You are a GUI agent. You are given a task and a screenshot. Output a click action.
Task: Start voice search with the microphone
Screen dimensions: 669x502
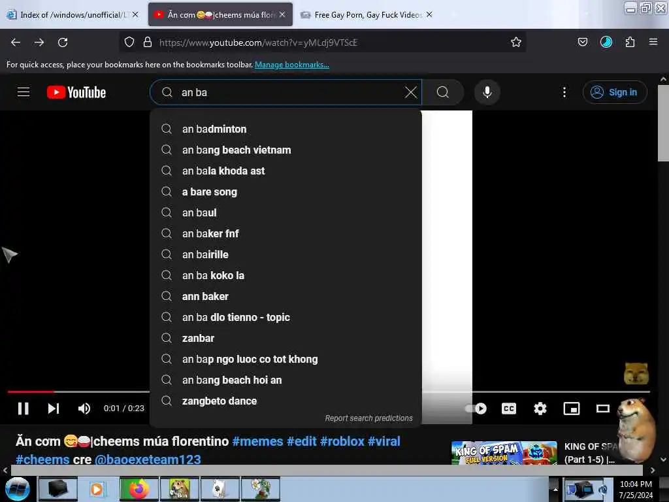[487, 92]
